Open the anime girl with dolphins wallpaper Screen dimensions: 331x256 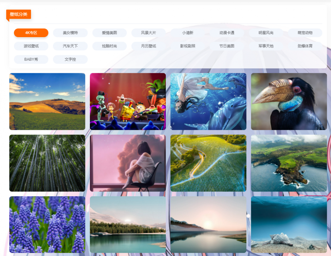(x=208, y=101)
